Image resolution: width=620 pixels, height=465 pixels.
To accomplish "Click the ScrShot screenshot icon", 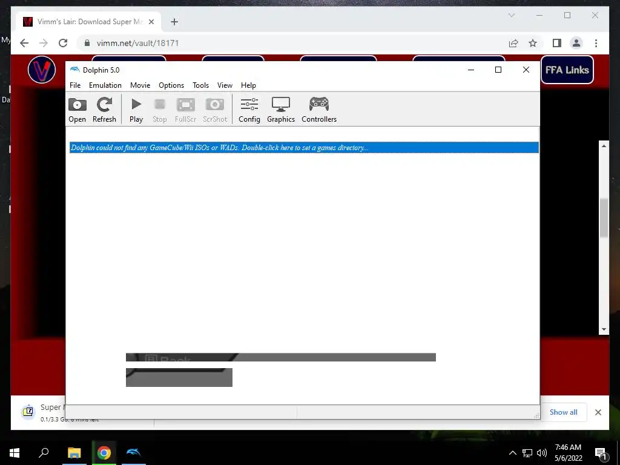I will (x=215, y=110).
